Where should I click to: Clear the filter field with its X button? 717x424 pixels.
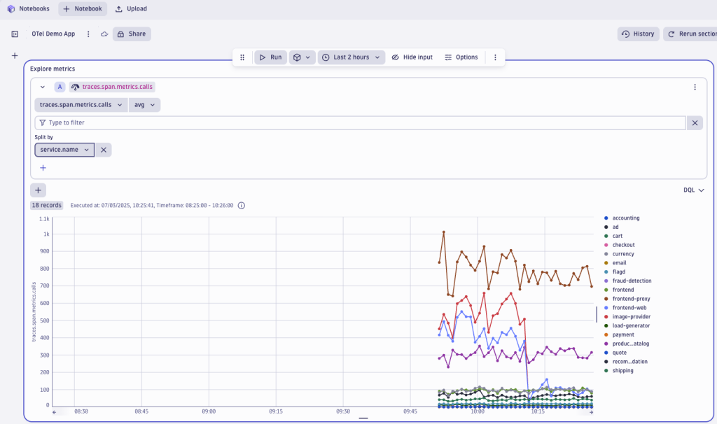click(695, 122)
